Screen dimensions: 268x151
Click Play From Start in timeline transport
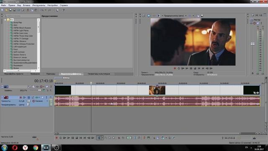(x=64, y=138)
